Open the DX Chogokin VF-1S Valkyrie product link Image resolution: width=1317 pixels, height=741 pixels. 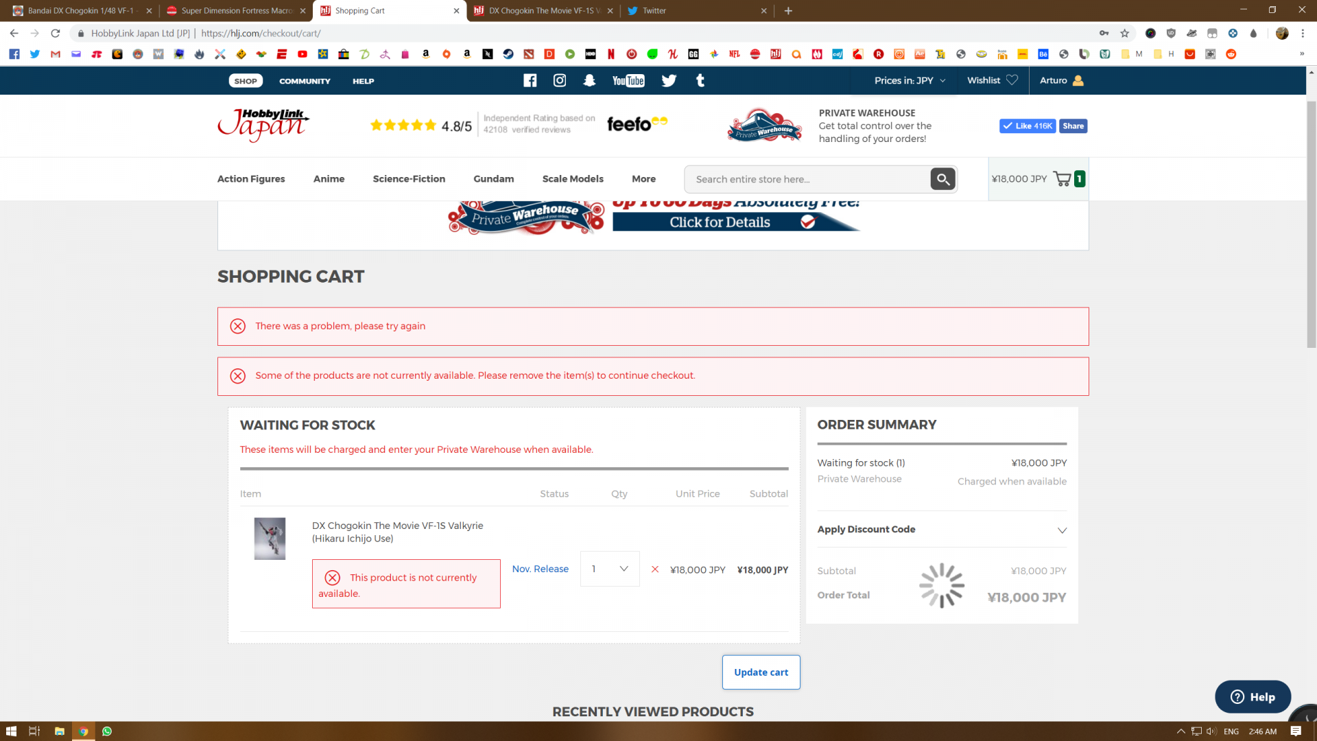(397, 532)
